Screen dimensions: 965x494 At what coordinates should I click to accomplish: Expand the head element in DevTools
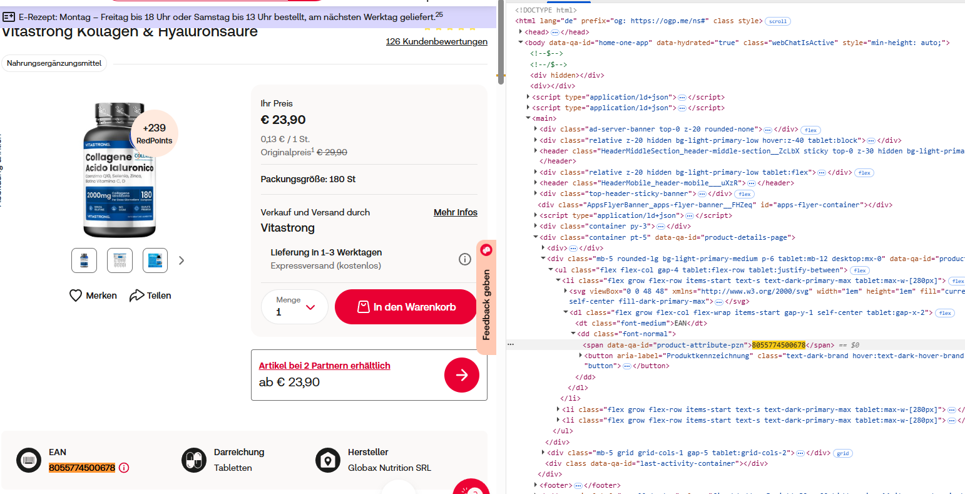point(521,32)
